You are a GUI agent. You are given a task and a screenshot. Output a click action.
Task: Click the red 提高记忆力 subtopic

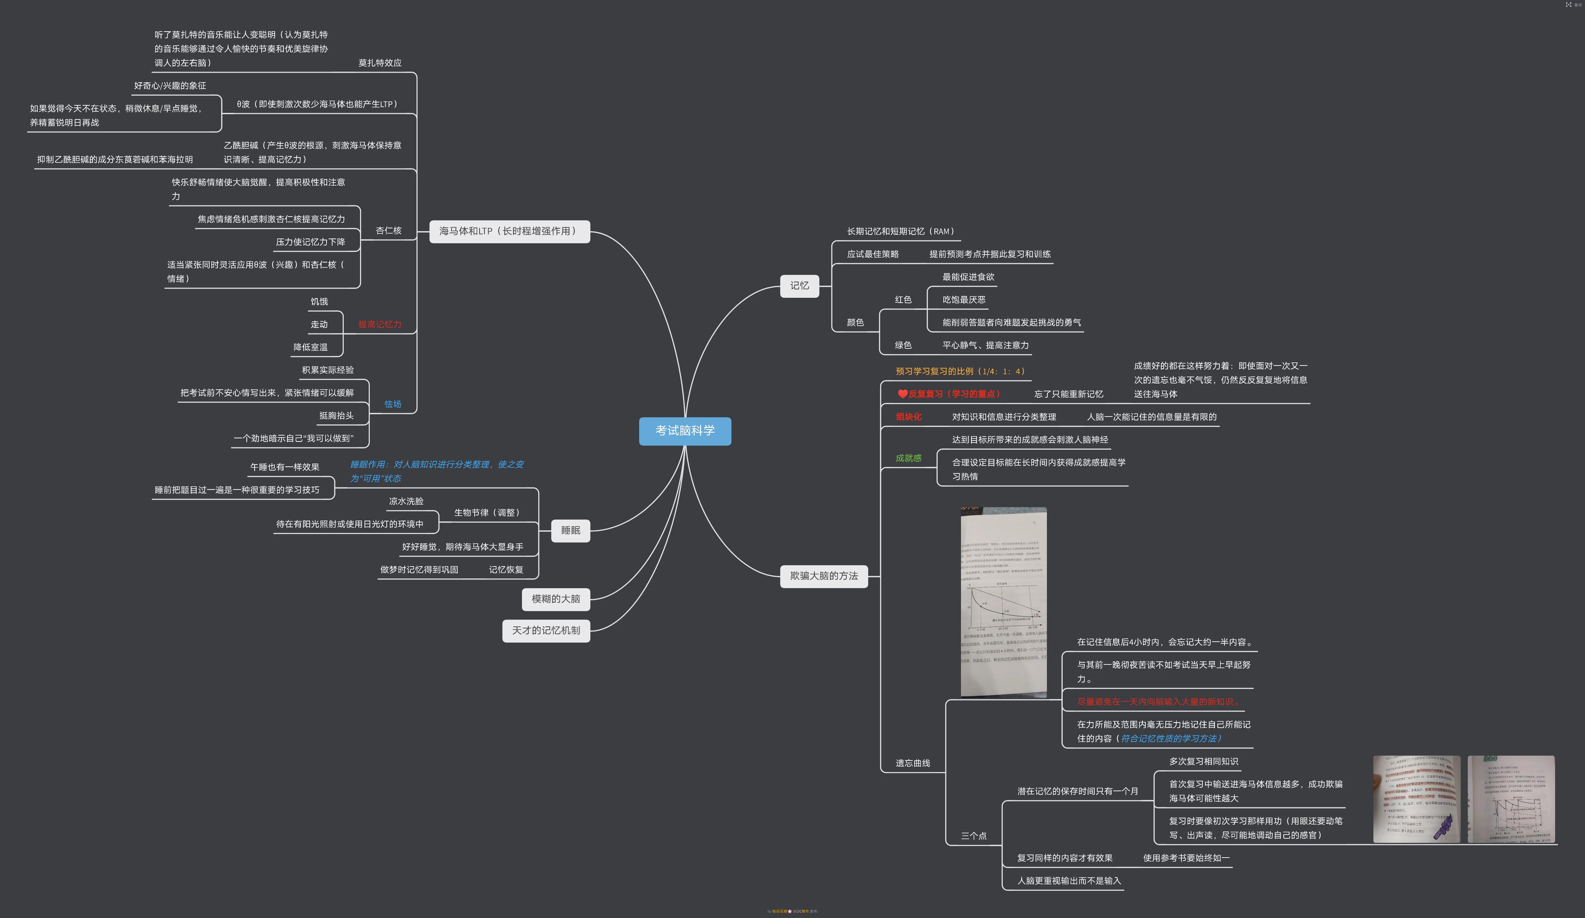tap(379, 324)
